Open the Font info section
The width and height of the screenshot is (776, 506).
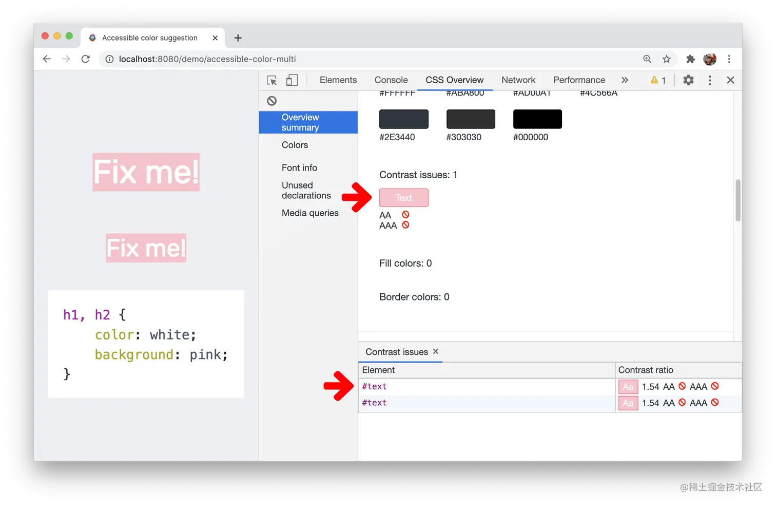[299, 167]
